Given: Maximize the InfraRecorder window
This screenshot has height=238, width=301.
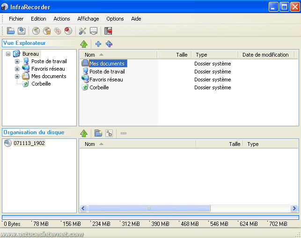Looking at the screenshot, I should click(284, 7).
